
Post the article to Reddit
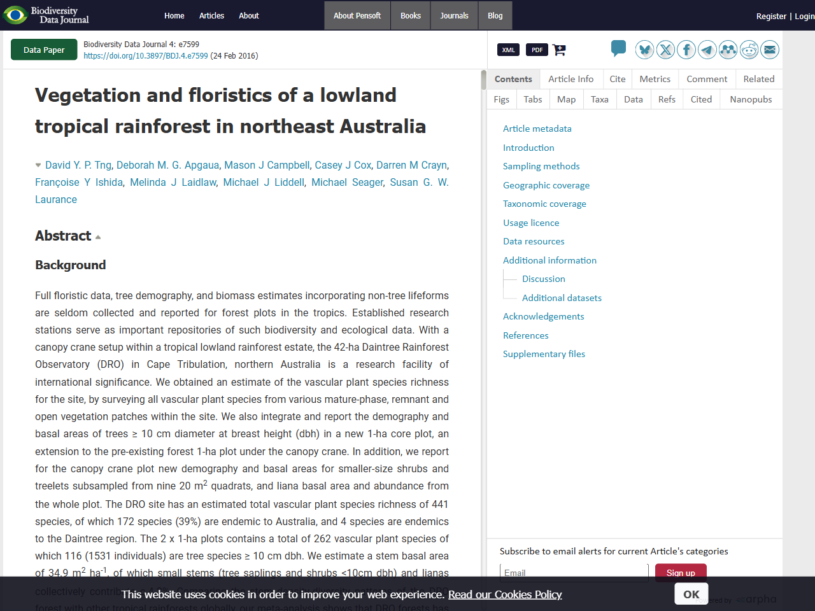[x=749, y=49]
